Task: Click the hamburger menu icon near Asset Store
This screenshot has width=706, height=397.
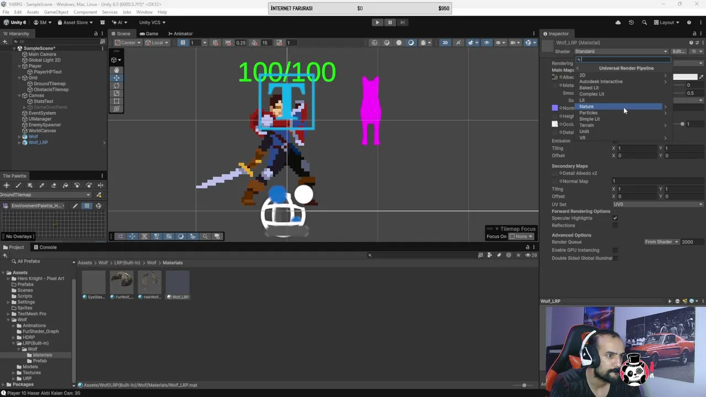Action: pos(102,23)
